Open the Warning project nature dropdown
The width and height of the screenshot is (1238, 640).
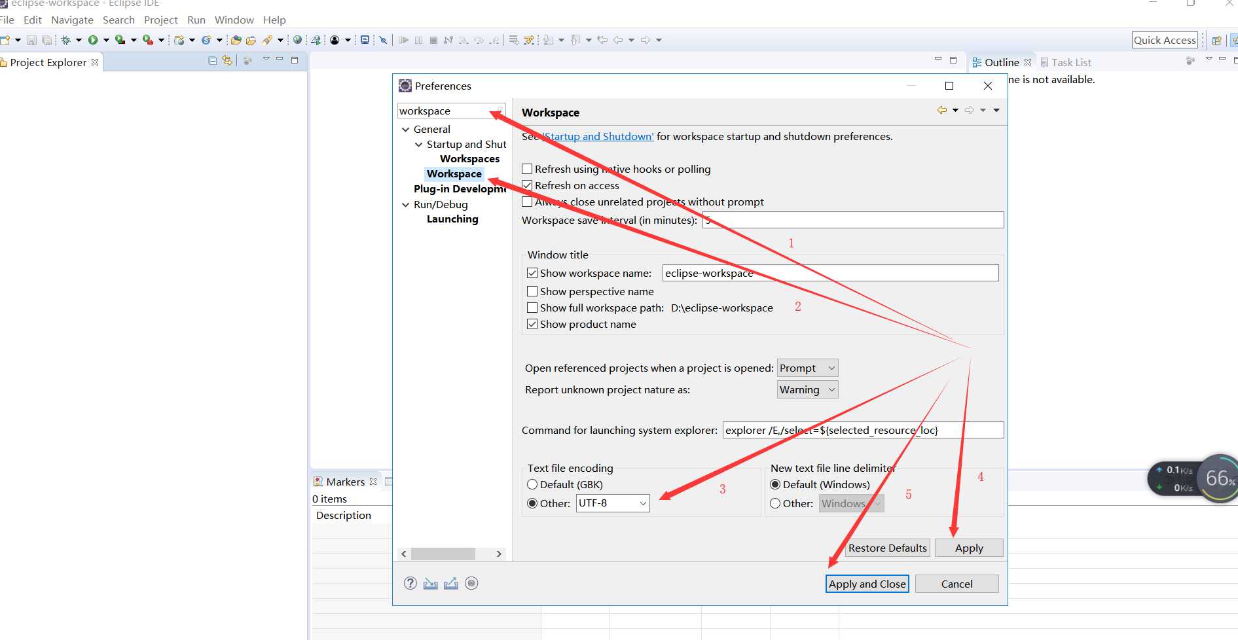click(808, 389)
